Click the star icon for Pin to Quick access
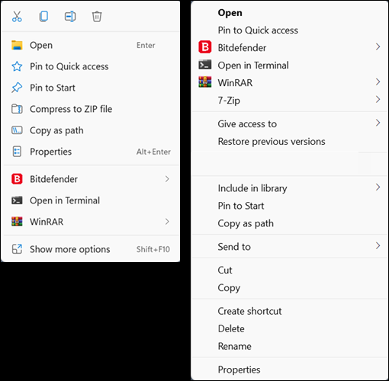This screenshot has height=381, width=389. click(17, 66)
